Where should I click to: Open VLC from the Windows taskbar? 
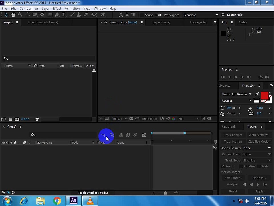pos(90,201)
